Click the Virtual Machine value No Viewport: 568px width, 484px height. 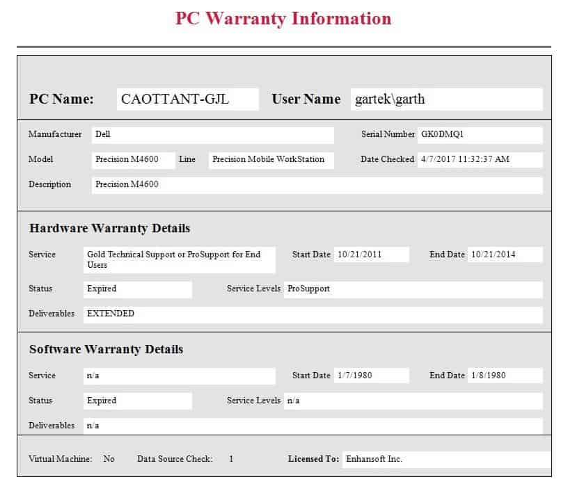[x=109, y=459]
